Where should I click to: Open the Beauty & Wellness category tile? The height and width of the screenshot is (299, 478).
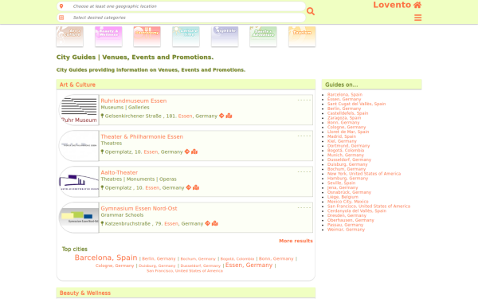[x=108, y=37]
